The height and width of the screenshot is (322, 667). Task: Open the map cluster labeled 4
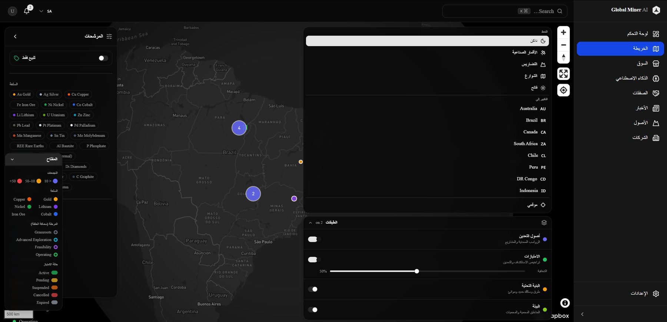(239, 128)
